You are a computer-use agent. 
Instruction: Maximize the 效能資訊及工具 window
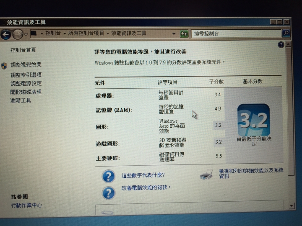279,22
